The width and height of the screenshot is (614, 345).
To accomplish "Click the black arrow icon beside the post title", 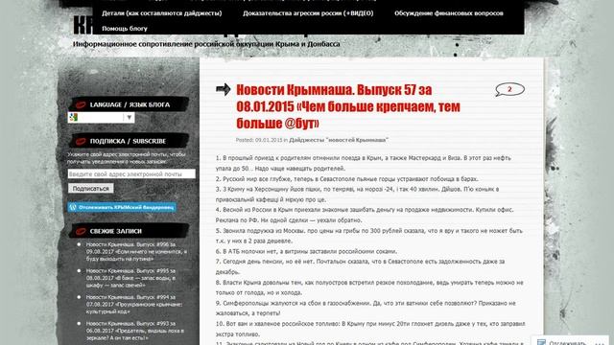I will [x=224, y=89].
